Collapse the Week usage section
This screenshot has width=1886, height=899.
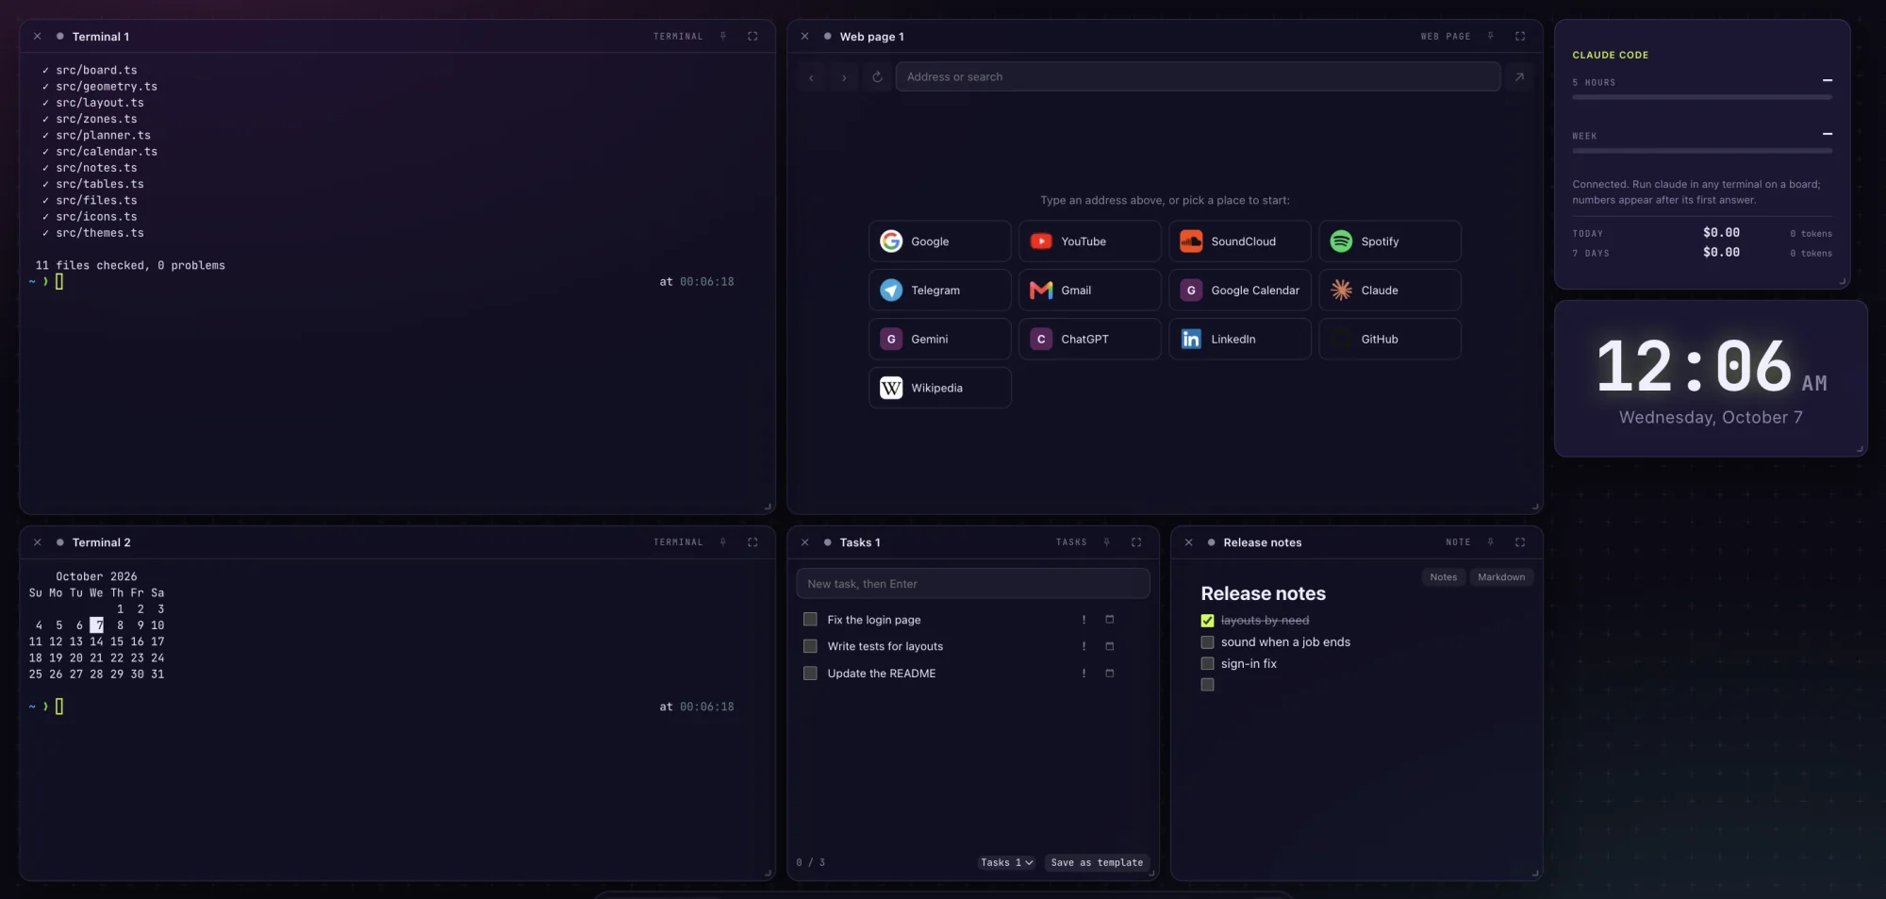click(x=1828, y=135)
